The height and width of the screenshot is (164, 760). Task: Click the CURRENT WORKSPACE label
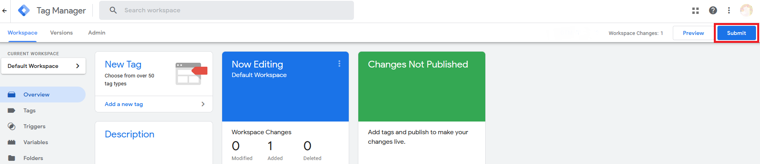(33, 54)
